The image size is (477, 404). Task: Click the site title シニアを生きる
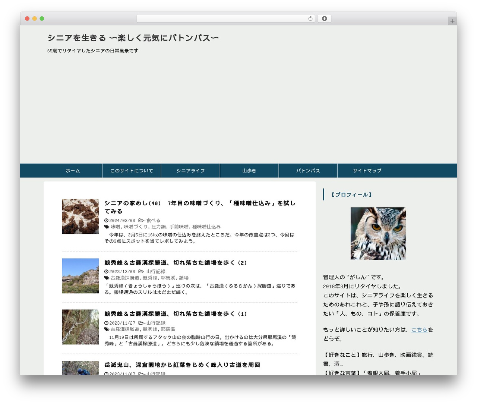point(133,38)
